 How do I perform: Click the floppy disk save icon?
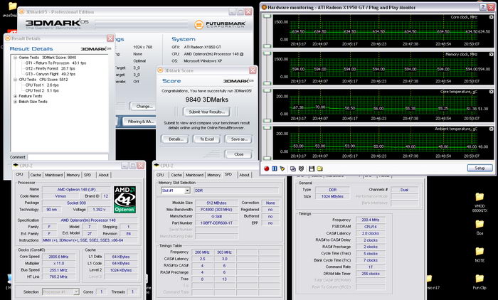click(312, 168)
